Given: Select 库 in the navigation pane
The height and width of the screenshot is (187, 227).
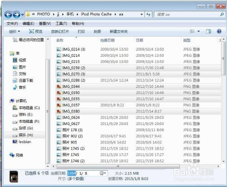Looking at the screenshot, I should pos(15,53).
